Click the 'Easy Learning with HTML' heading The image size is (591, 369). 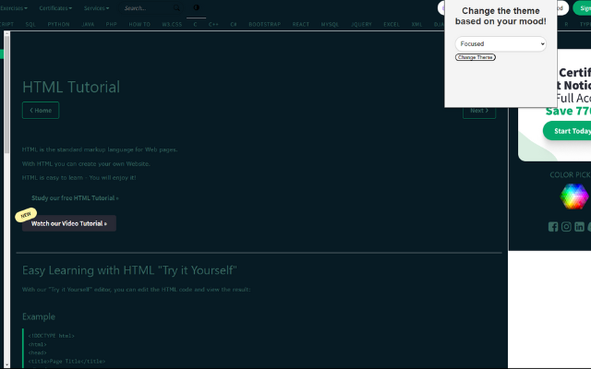click(x=129, y=270)
